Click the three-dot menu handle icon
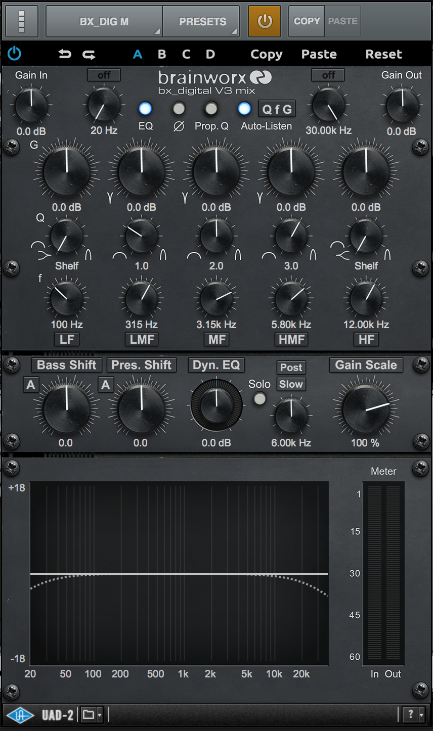Image resolution: width=433 pixels, height=731 pixels. (x=21, y=21)
